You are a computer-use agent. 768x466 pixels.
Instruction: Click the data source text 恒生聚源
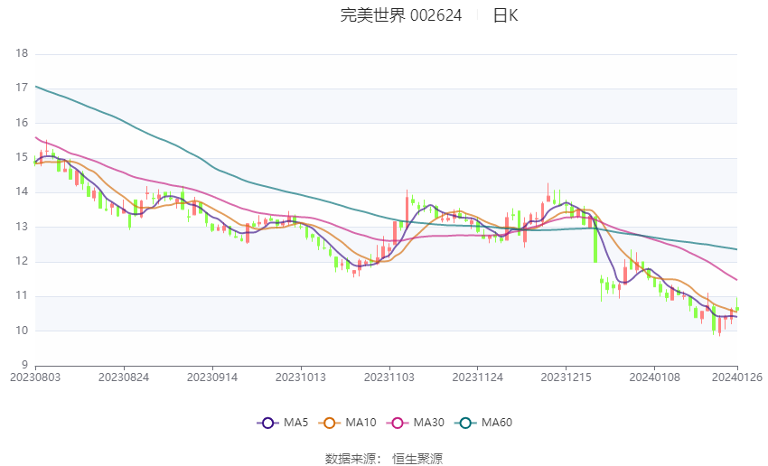click(417, 459)
